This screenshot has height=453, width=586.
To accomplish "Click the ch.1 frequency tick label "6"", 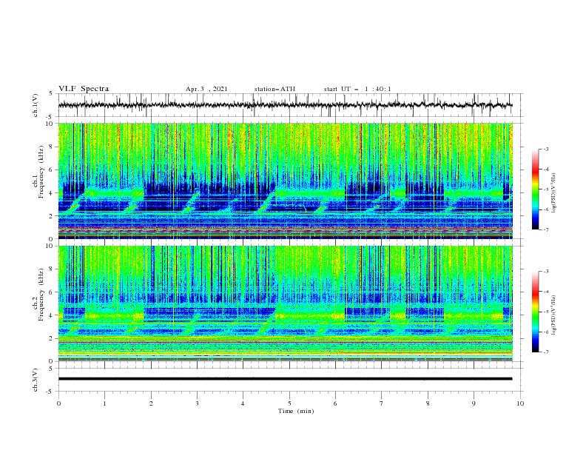I will 51,170.
